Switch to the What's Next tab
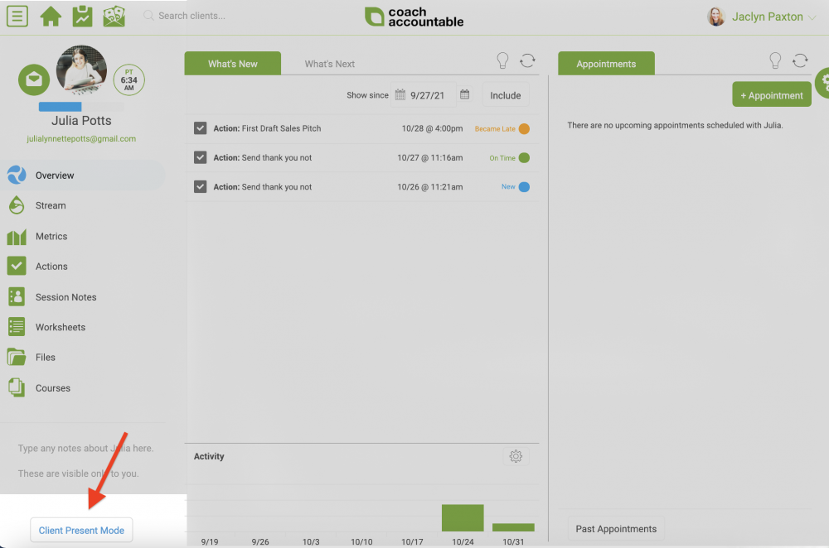Image resolution: width=829 pixels, height=548 pixels. point(329,64)
